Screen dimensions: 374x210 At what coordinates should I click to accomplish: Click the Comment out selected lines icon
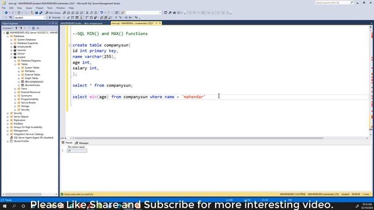click(x=116, y=17)
